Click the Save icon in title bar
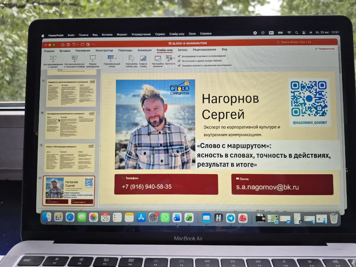 click(68, 44)
